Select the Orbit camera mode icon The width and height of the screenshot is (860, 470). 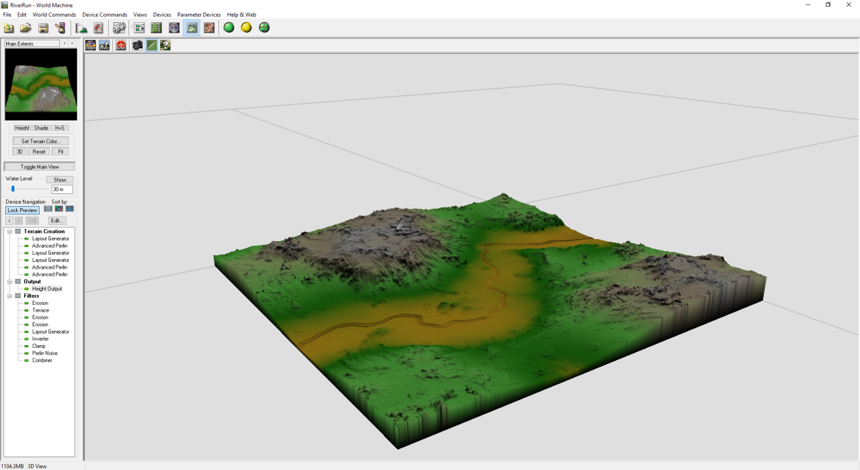(91, 45)
